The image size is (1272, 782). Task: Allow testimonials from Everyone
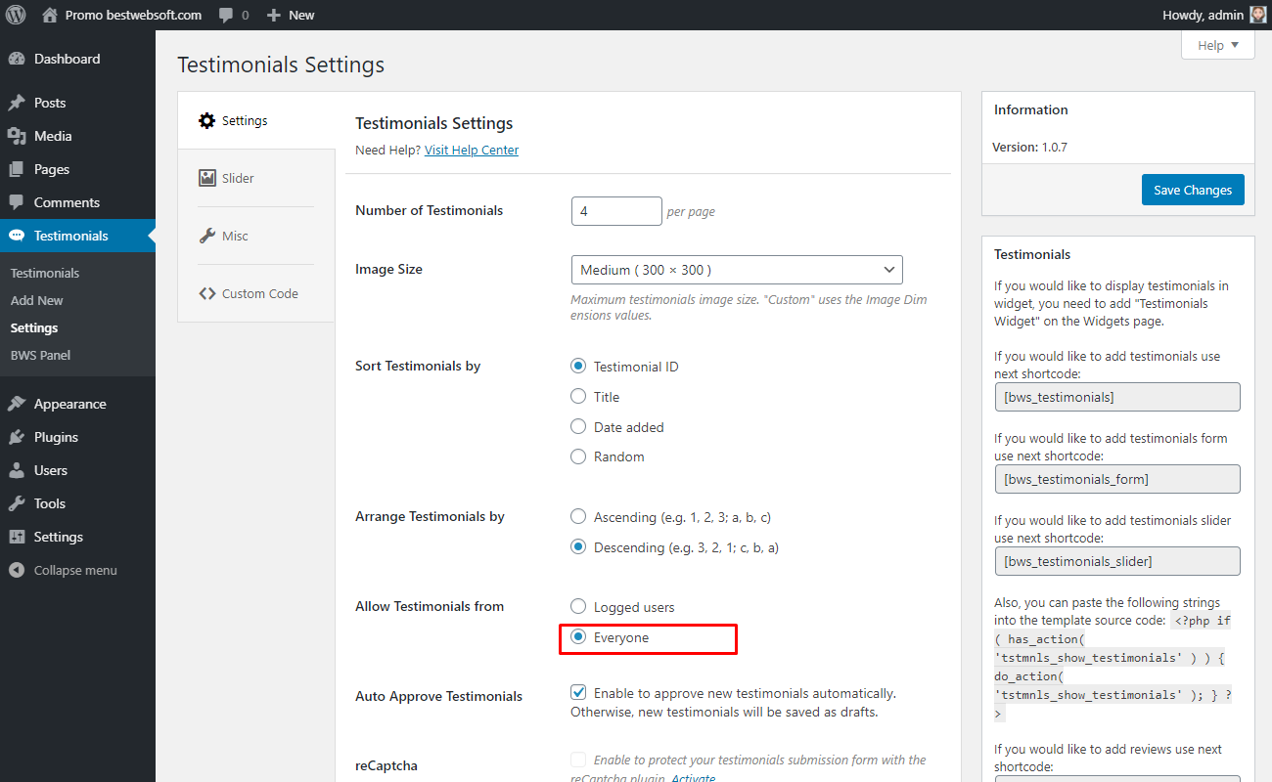point(578,637)
